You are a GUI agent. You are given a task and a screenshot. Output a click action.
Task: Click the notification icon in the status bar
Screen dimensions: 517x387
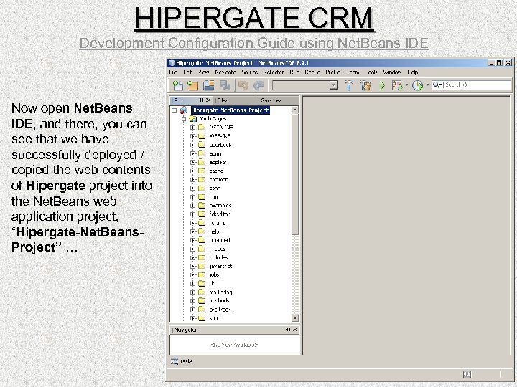point(467,374)
